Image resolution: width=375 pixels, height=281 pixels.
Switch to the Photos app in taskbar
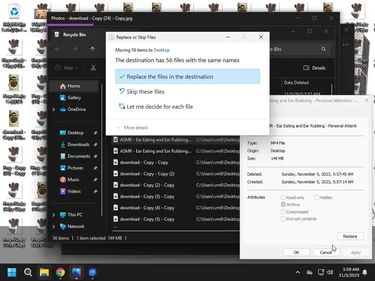pos(77,272)
